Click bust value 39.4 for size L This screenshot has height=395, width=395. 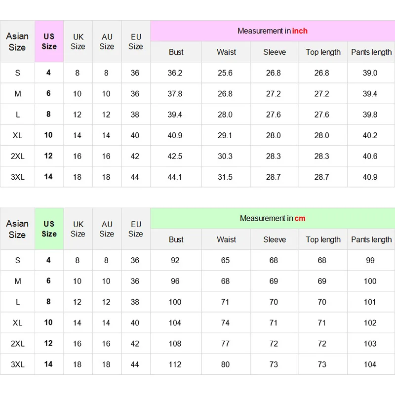click(175, 115)
